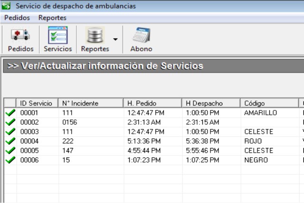The height and width of the screenshot is (203, 304).
Task: Sort by N° Incidente column header
Action: click(91, 103)
